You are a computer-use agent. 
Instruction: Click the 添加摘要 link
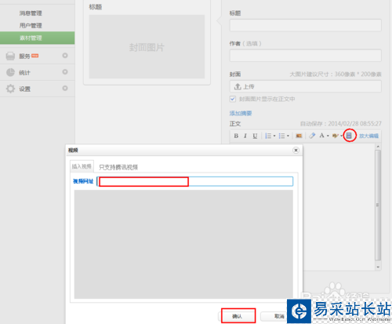pyautogui.click(x=241, y=113)
